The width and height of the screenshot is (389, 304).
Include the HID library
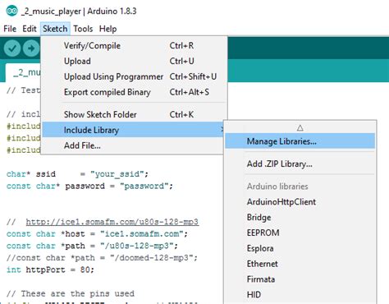[x=300, y=295]
